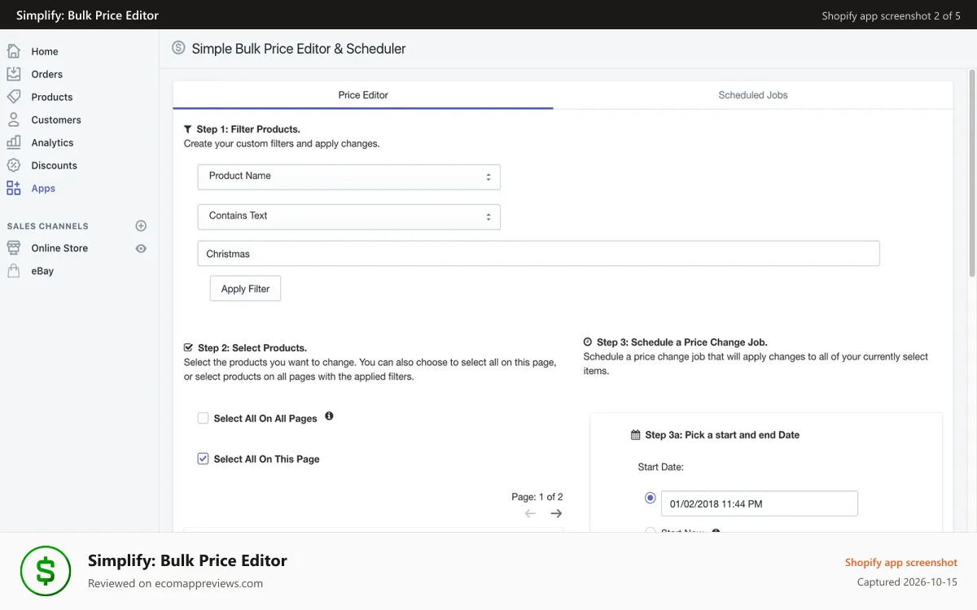Open the Product Name filter dropdown
Viewport: 977px width, 610px height.
(348, 176)
